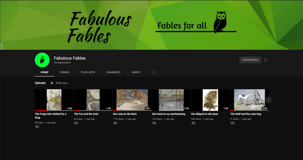
Task: Click CC badge under Die Skilpad en die Haas
Action: tap(193, 123)
